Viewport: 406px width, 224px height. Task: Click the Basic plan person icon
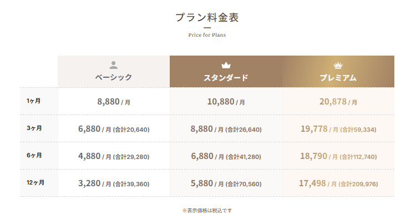click(x=114, y=65)
